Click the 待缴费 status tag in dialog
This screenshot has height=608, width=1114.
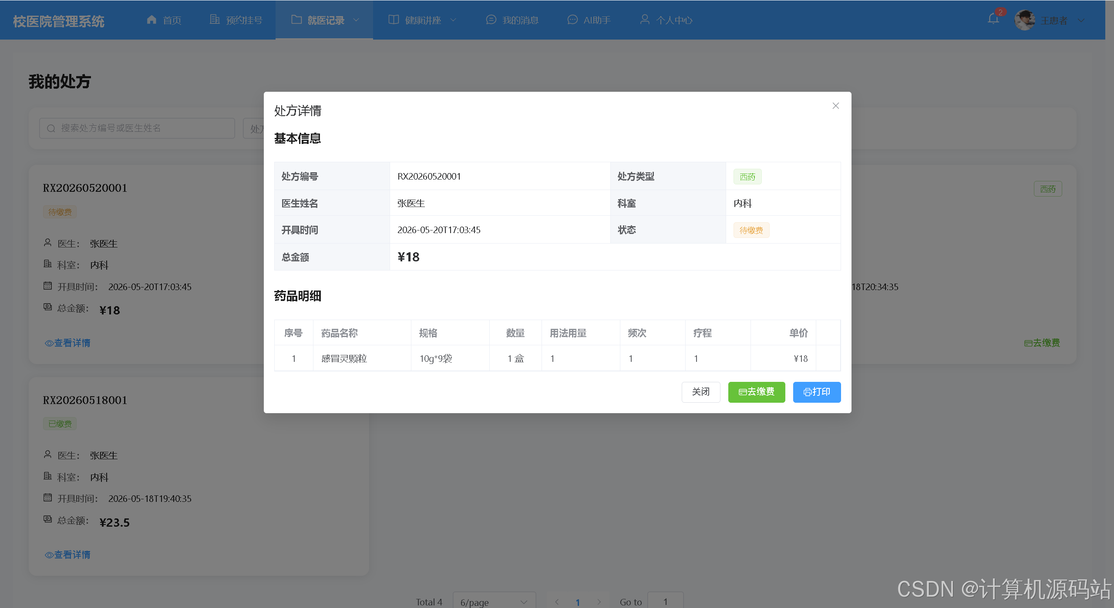coord(751,230)
